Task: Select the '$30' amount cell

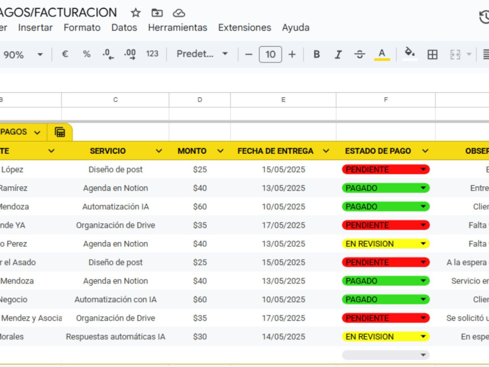Action: [200, 337]
